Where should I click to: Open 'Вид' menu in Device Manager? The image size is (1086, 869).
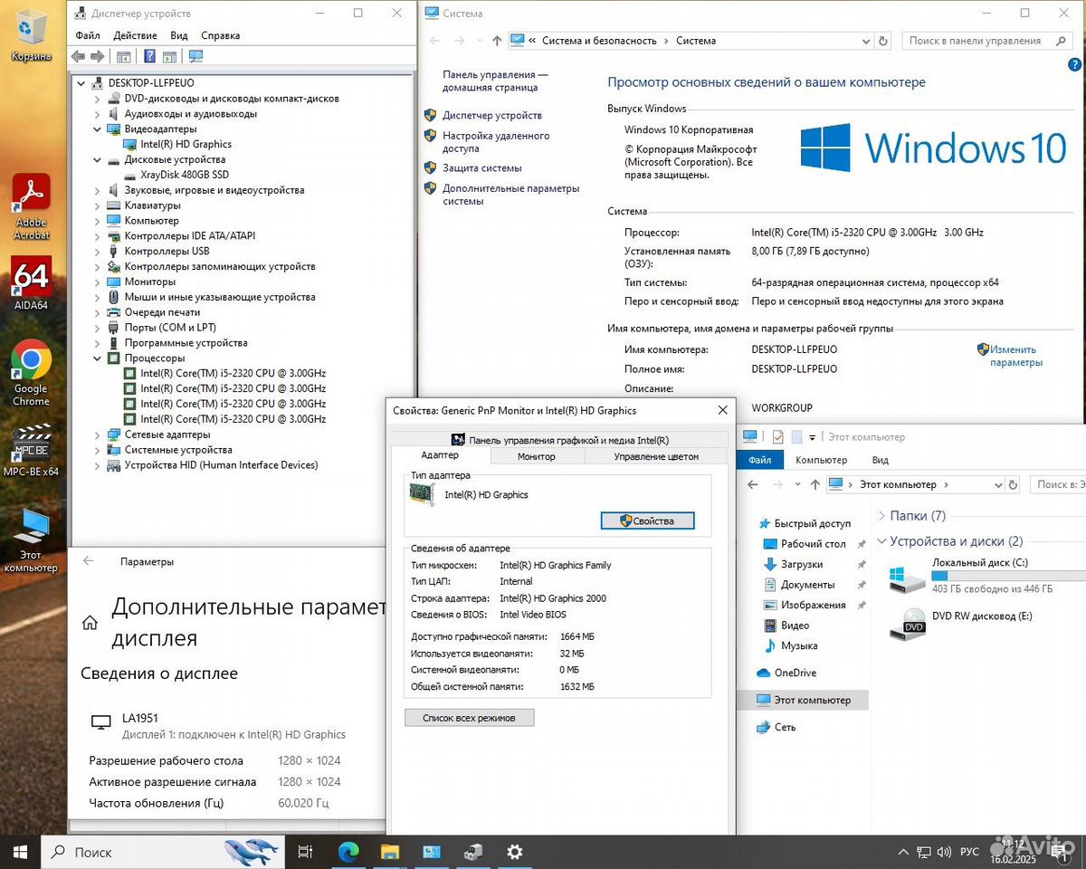[x=179, y=35]
